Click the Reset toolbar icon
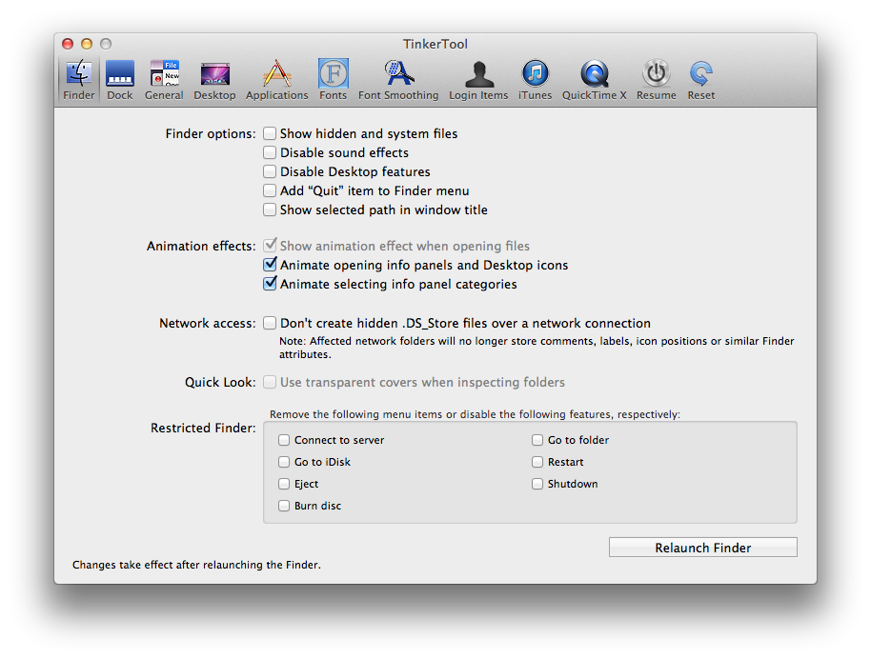This screenshot has height=659, width=871. 701,80
